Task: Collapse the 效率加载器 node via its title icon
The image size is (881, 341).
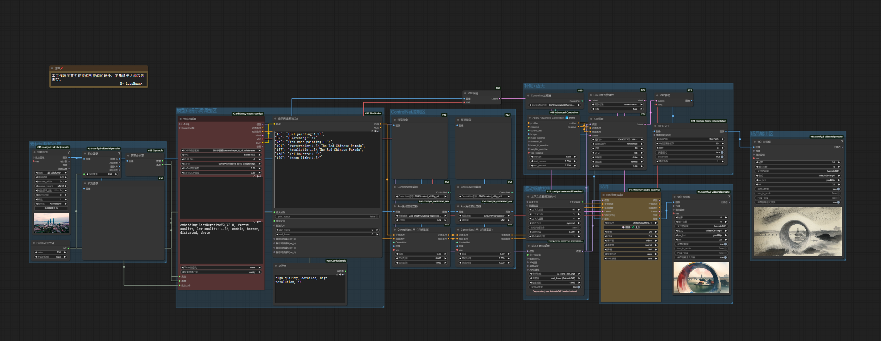Action: coord(181,119)
